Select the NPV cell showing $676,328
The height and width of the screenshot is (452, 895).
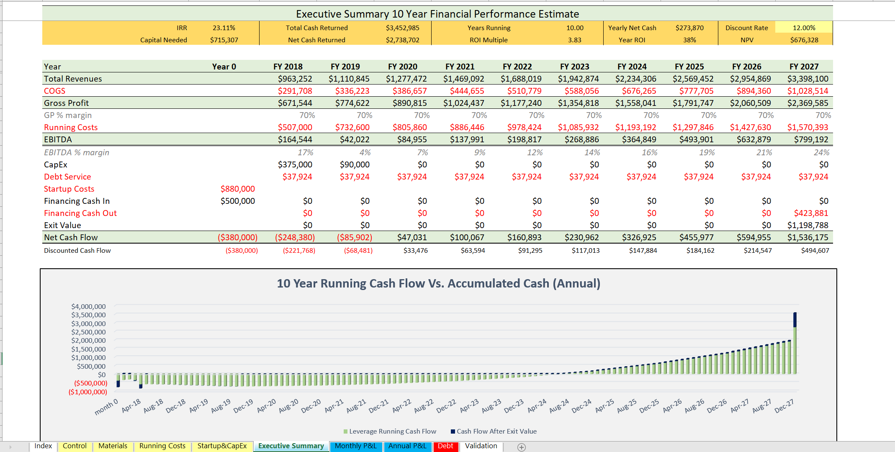[x=804, y=40]
